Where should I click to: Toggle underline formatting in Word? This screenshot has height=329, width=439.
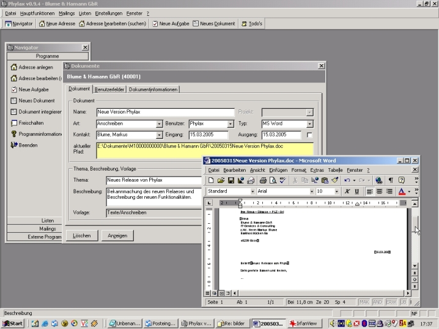357,191
